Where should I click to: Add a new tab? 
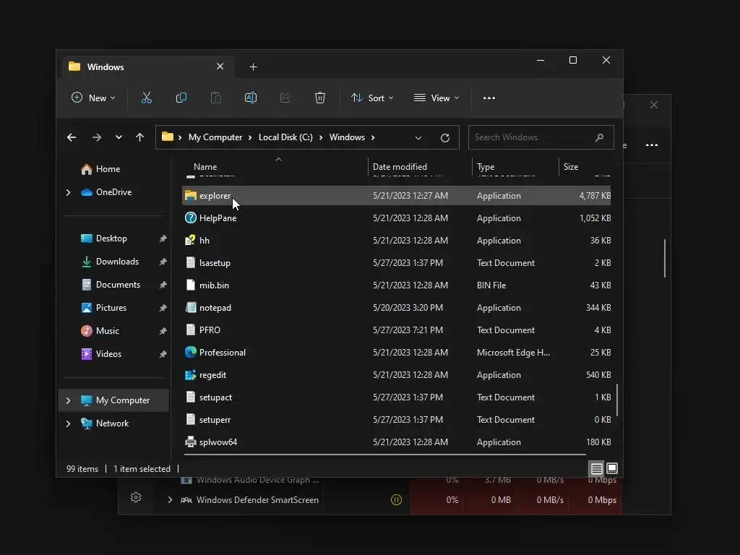pos(253,67)
